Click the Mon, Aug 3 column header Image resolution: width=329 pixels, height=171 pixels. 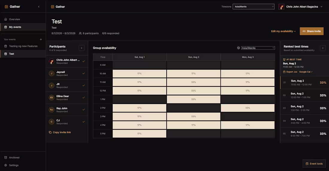click(248, 57)
